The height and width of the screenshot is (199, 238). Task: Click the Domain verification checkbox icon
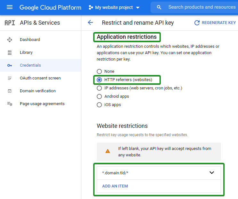point(10,91)
